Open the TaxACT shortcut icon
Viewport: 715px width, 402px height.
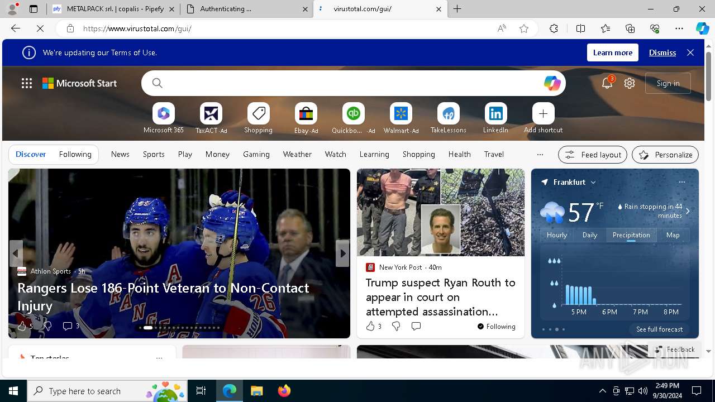(x=211, y=114)
